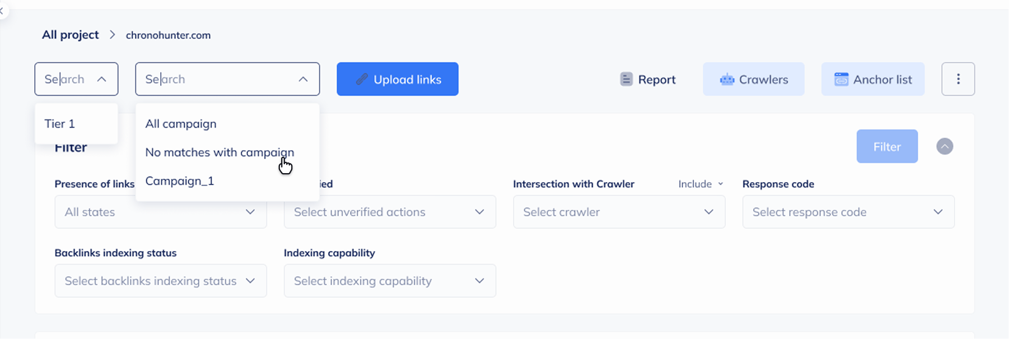Collapse the Filter panel with round chevron
The image size is (1009, 339).
[945, 146]
